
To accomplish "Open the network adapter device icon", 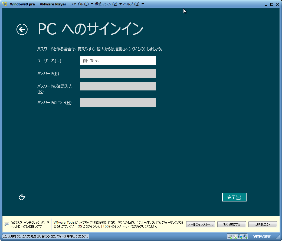I will click(240, 236).
